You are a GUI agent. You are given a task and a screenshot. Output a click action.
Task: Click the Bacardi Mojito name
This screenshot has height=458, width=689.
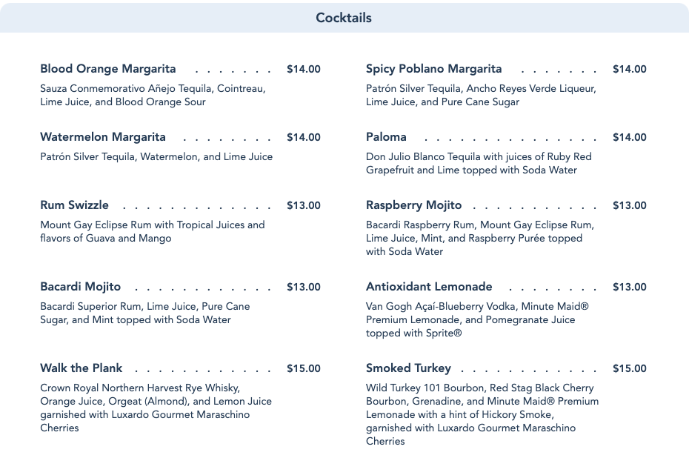80,287
